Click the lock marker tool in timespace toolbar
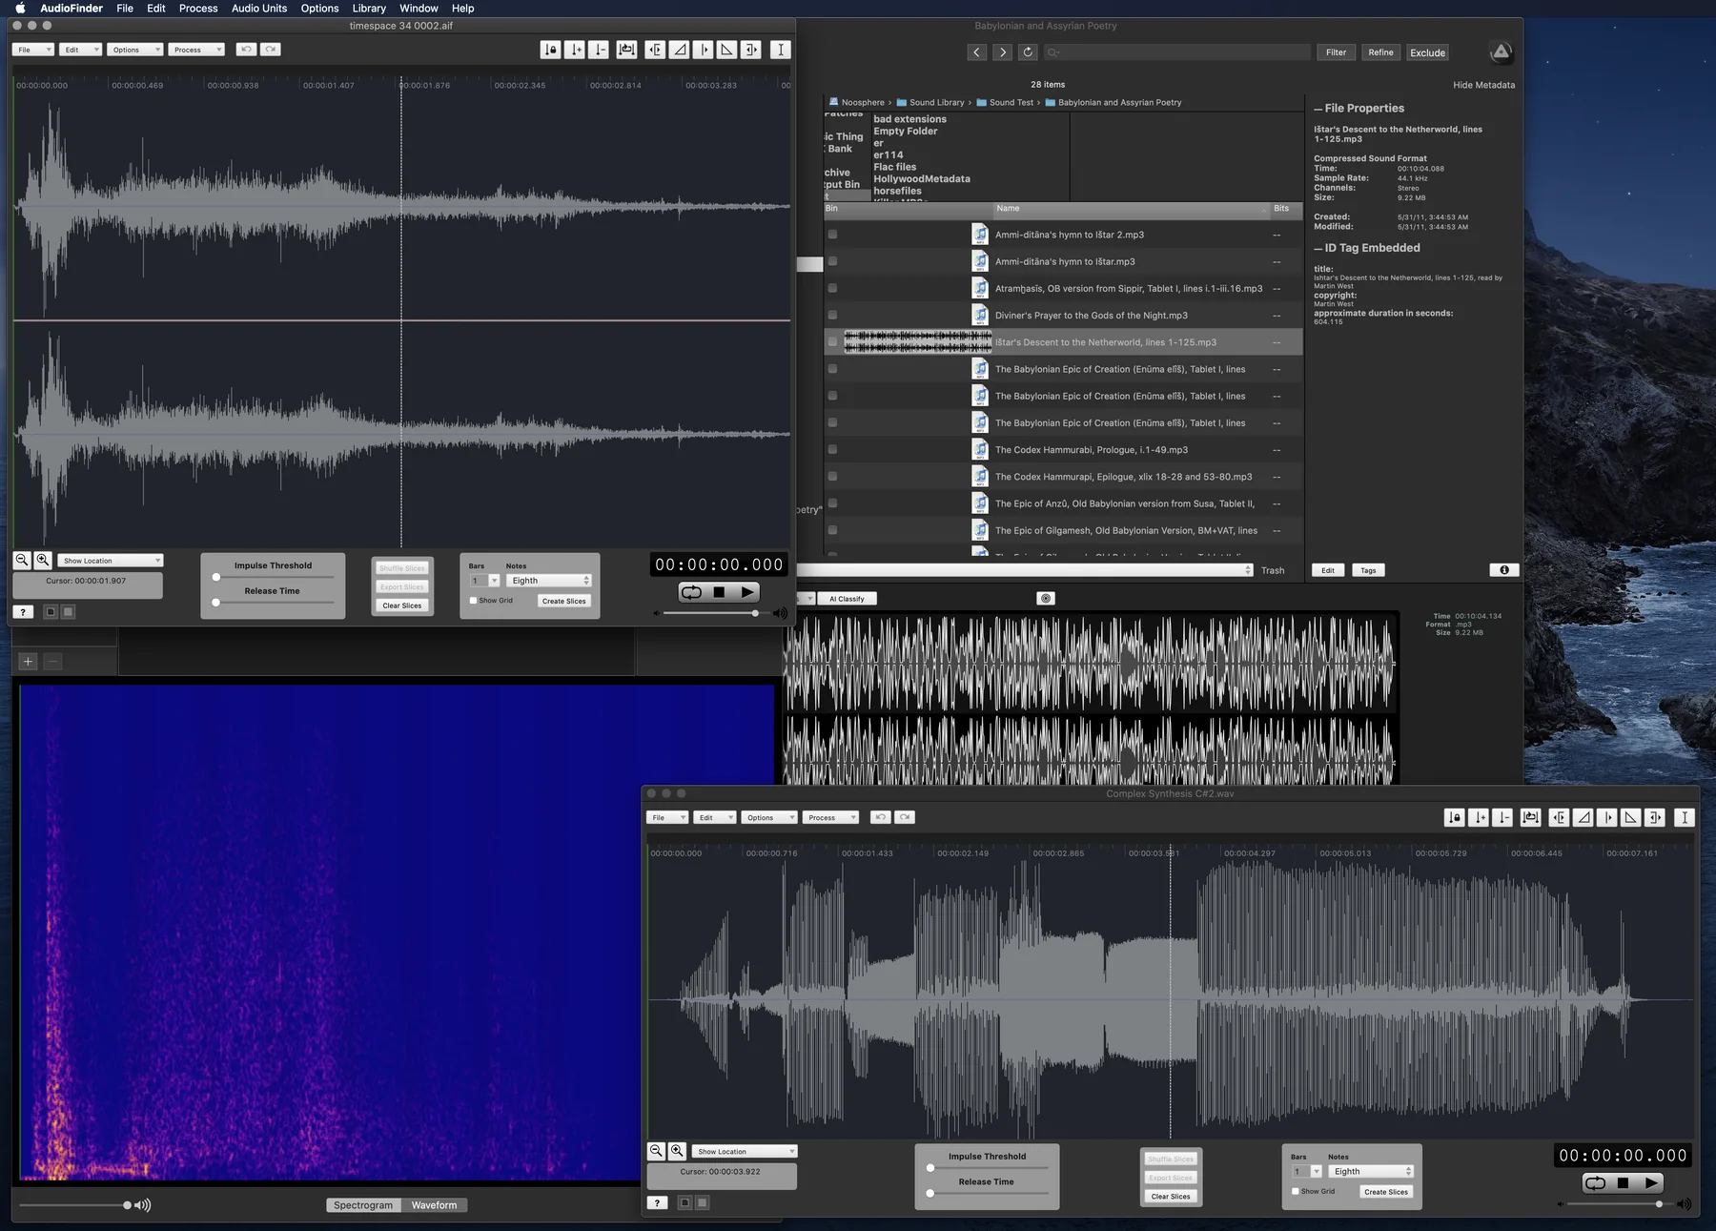Viewport: 1716px width, 1231px height. (550, 50)
